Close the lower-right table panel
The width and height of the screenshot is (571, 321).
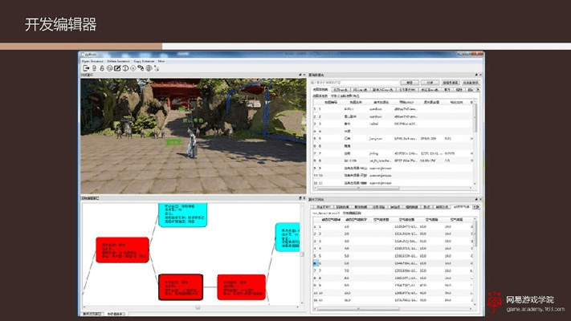480,200
